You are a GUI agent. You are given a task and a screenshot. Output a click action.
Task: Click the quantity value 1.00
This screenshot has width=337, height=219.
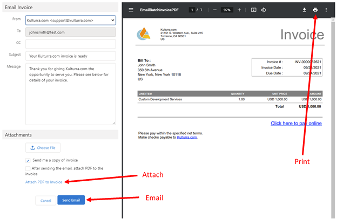click(x=241, y=99)
